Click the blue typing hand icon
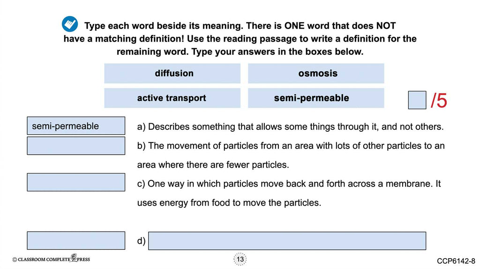This screenshot has width=480, height=269. [x=70, y=24]
